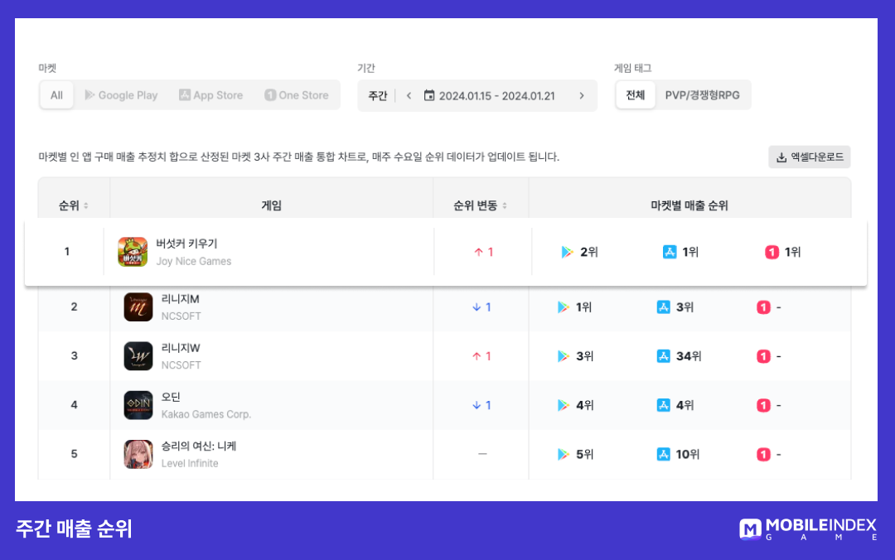Click the 2위 Google Play rank of 버섯커 키우기
895x560 pixels.
(589, 252)
